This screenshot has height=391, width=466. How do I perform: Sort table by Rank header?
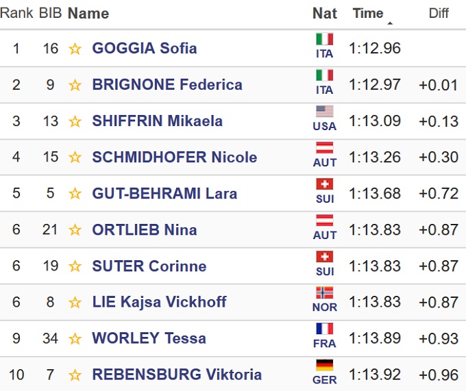16,13
